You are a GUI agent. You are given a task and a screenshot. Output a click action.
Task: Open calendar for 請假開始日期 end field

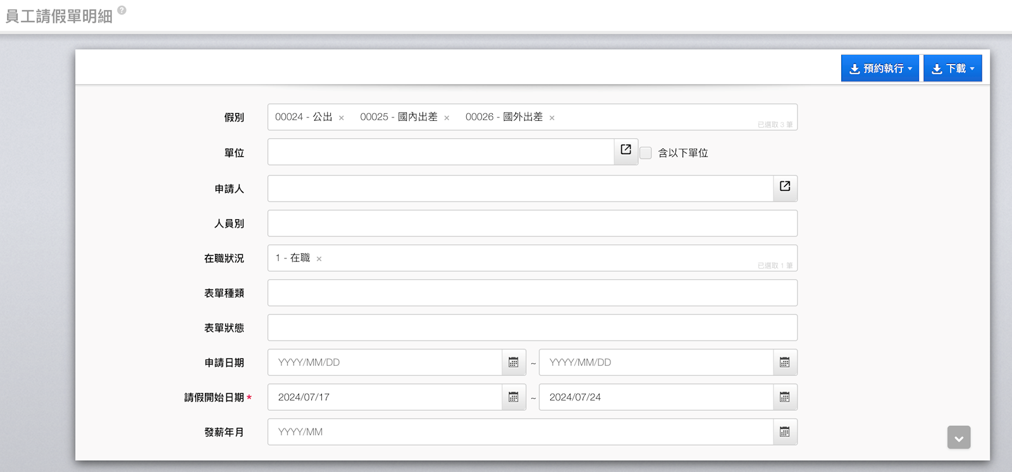[x=785, y=397]
